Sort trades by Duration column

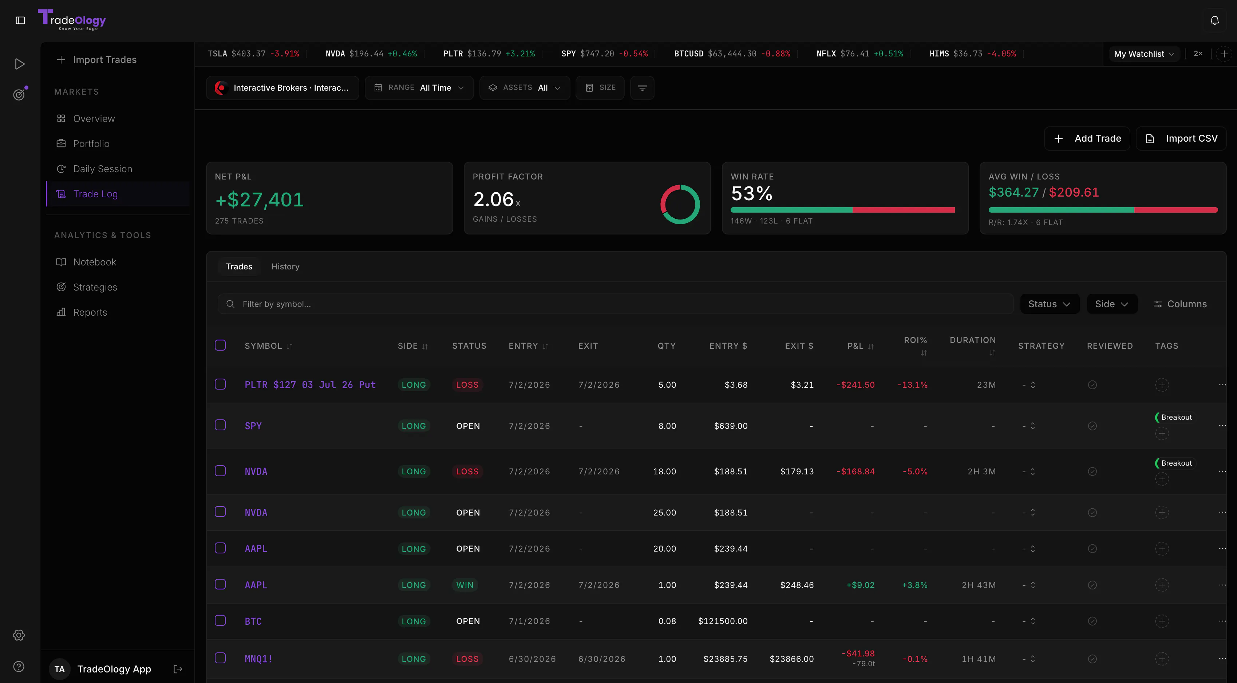[x=973, y=346]
